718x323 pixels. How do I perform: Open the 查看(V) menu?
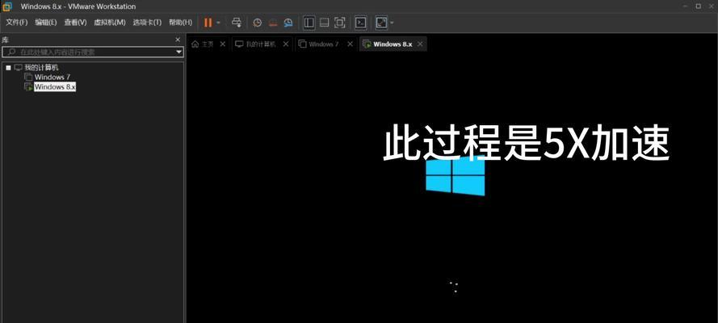(x=75, y=23)
